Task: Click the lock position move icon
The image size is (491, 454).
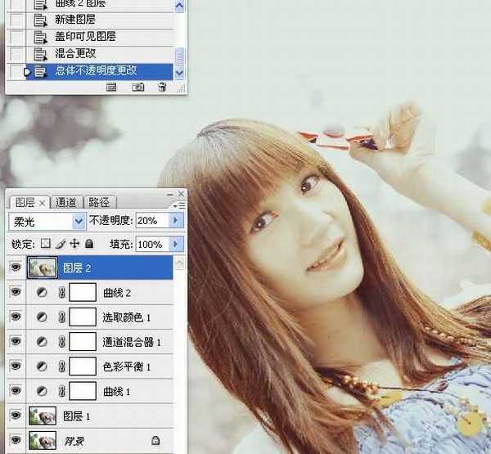Action: [74, 244]
